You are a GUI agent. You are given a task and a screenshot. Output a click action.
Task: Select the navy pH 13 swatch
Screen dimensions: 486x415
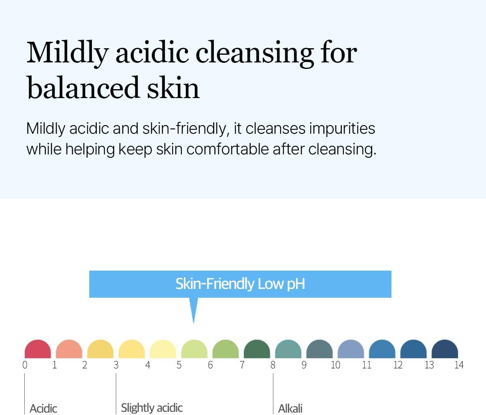click(445, 349)
